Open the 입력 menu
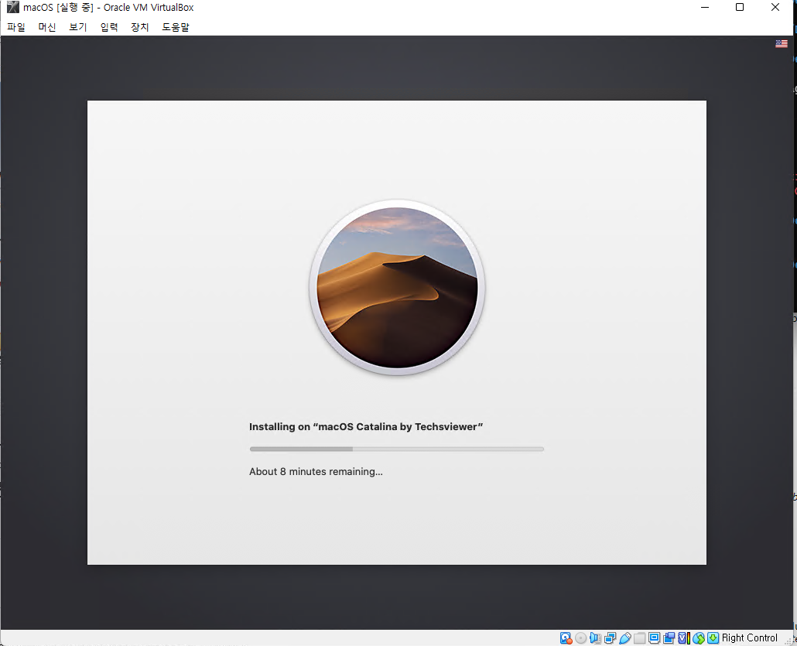Viewport: 797px width, 646px height. tap(109, 27)
